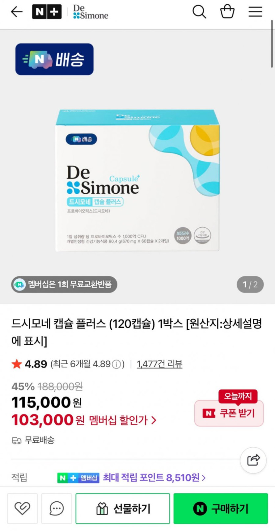
Task: Open the 1,477건 리뷰 link
Action: pos(159,364)
